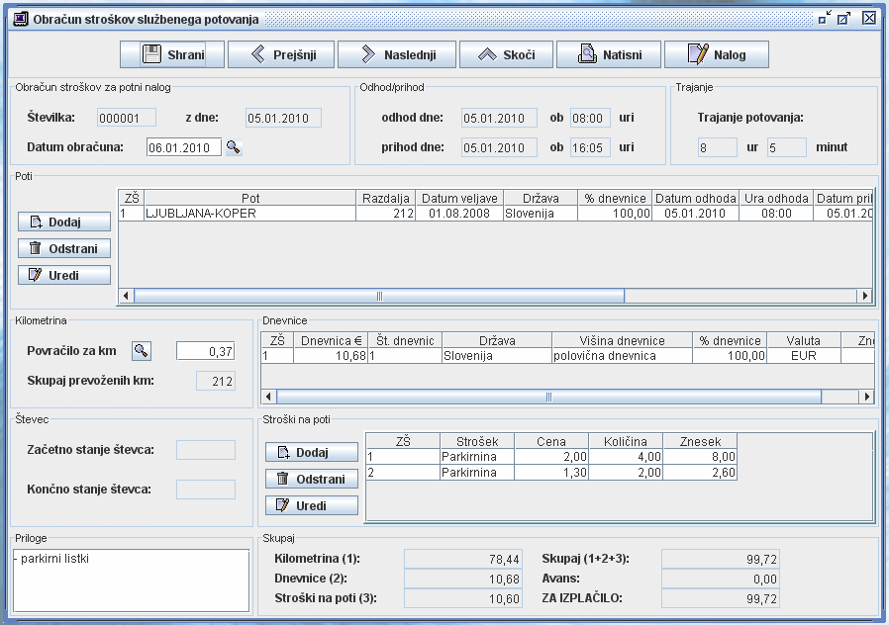The height and width of the screenshot is (625, 889).
Task: Click Uredi in the Poti section
Action: pyautogui.click(x=64, y=275)
